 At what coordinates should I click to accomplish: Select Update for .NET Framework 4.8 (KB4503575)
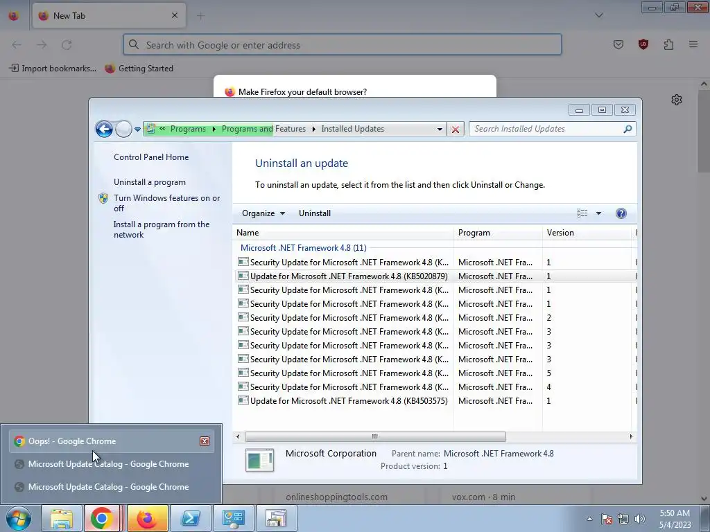coord(349,401)
